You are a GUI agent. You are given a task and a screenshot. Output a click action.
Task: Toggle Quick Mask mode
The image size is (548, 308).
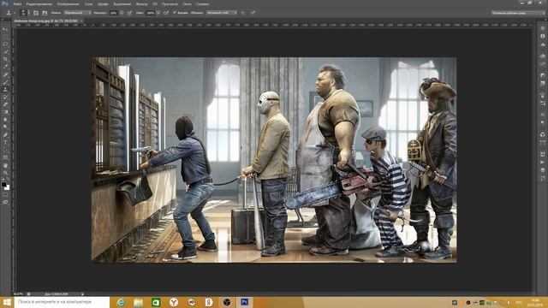coord(5,195)
